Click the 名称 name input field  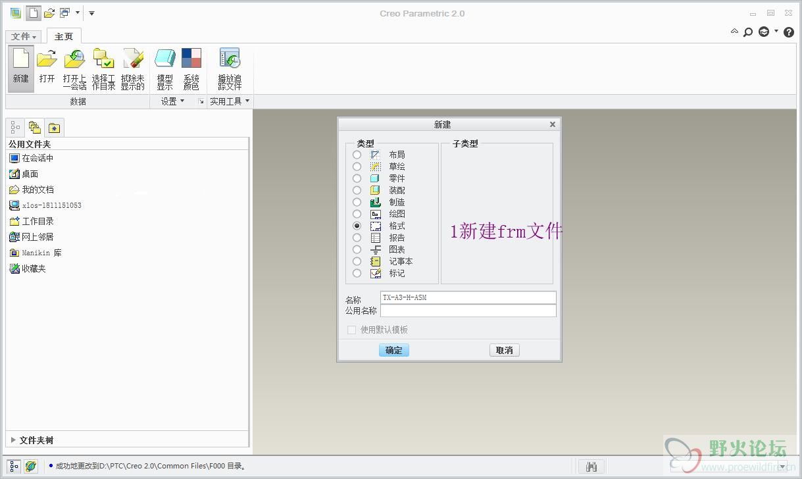pyautogui.click(x=468, y=297)
